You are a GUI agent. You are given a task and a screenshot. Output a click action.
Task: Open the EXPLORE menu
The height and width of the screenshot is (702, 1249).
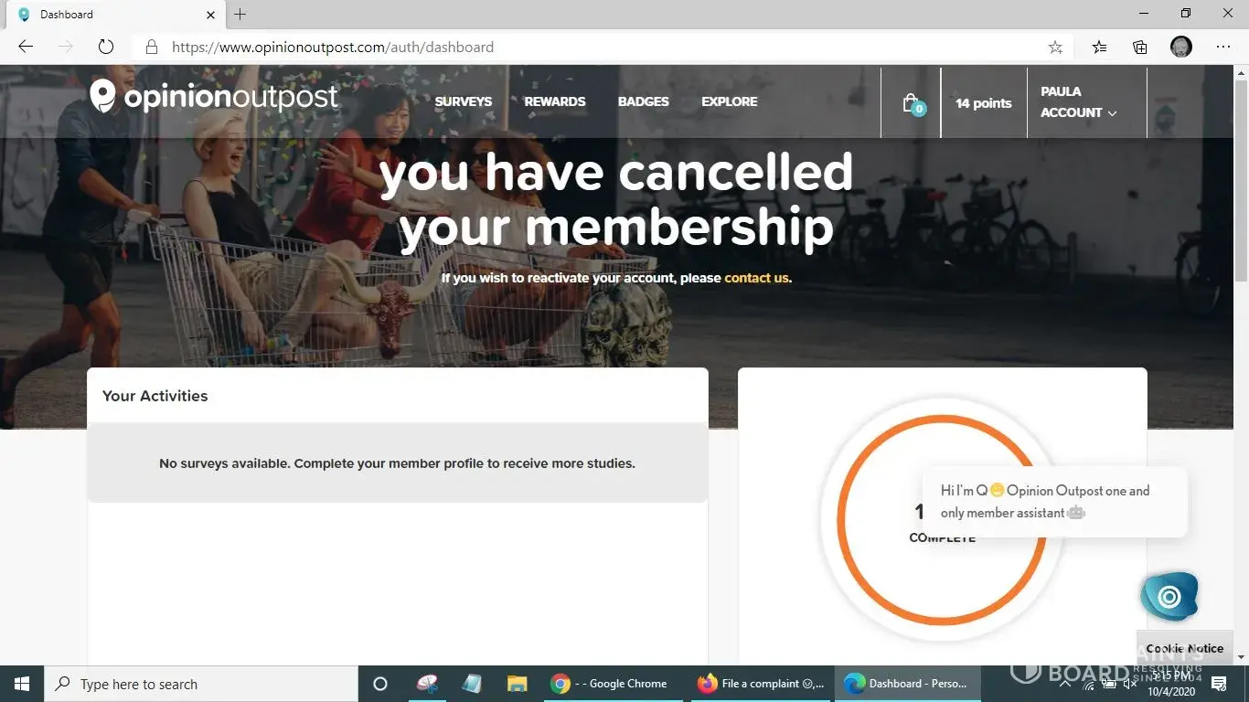(x=730, y=101)
